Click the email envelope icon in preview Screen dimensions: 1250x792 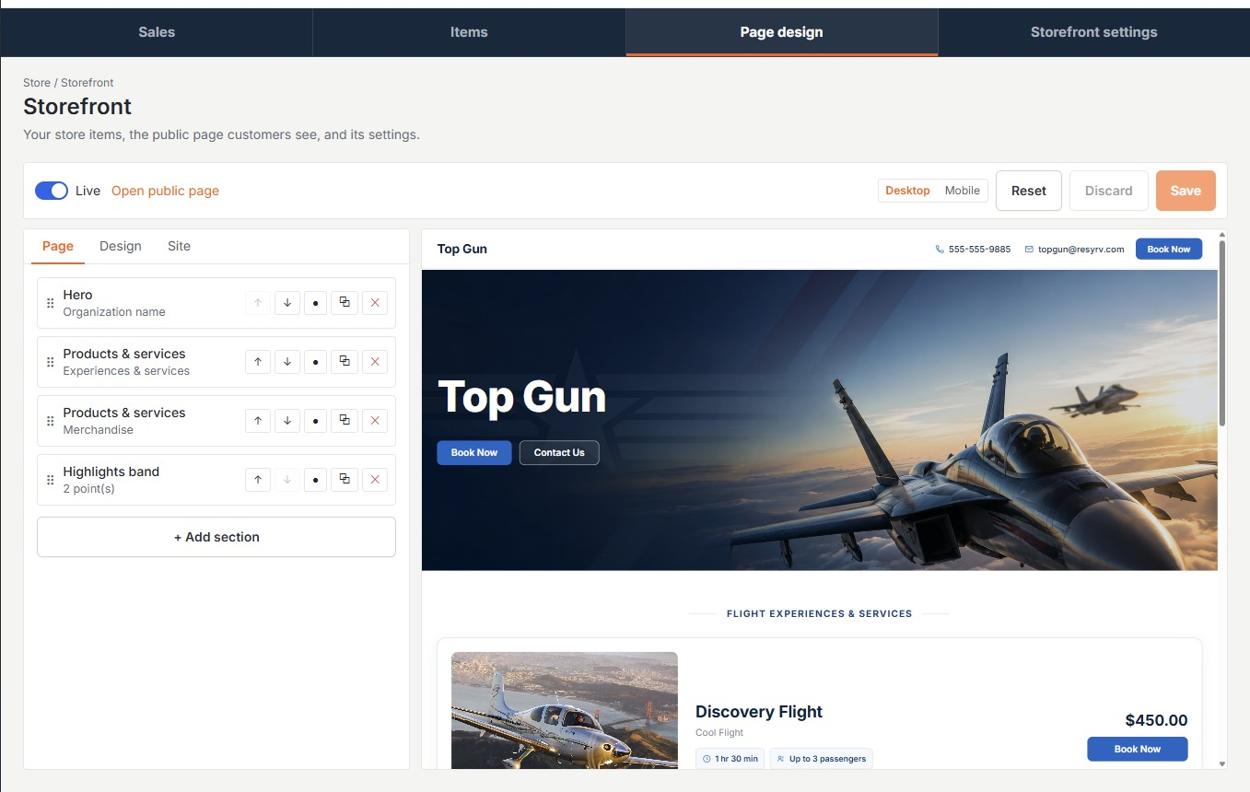pos(1029,249)
